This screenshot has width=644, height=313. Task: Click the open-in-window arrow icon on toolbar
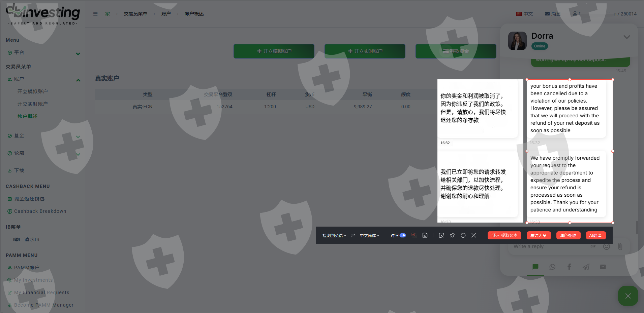pos(441,235)
